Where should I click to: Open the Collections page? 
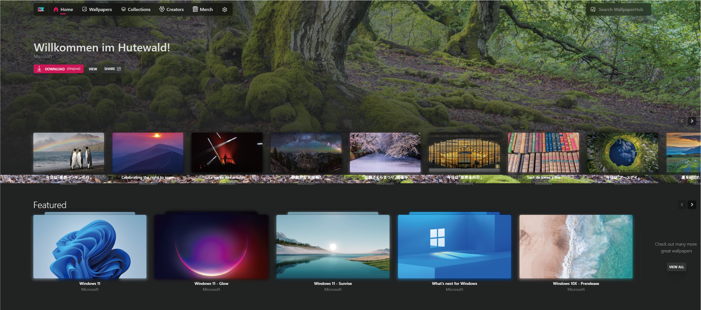tap(136, 9)
